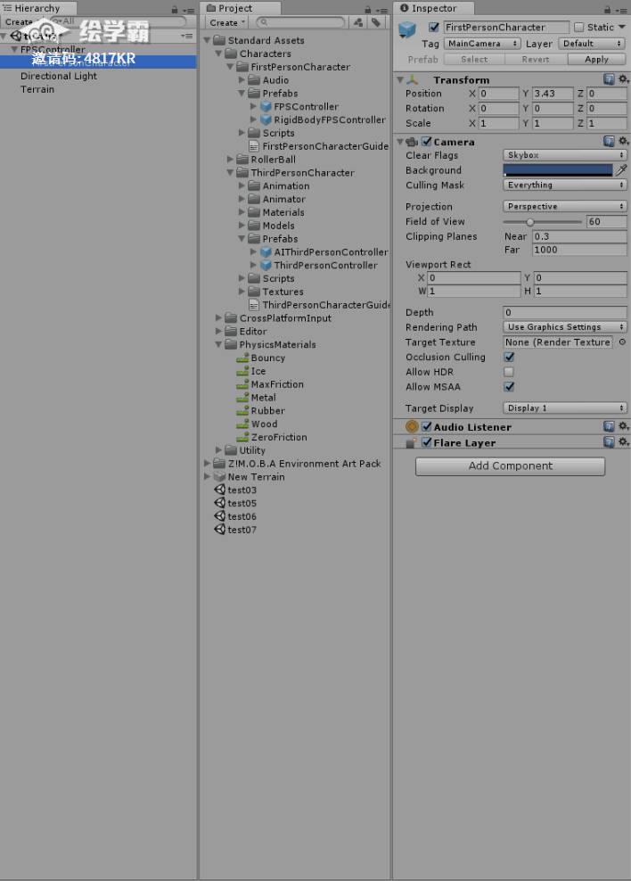Toggle Allow MSAA checkbox
The height and width of the screenshot is (881, 631).
coord(509,387)
